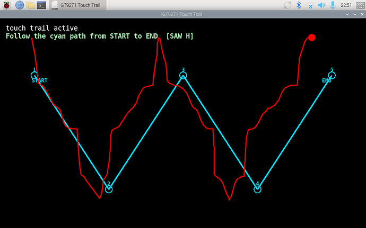This screenshot has width=366, height=228.
Task: Tap waypoint circle 5 at END
Action: point(332,76)
